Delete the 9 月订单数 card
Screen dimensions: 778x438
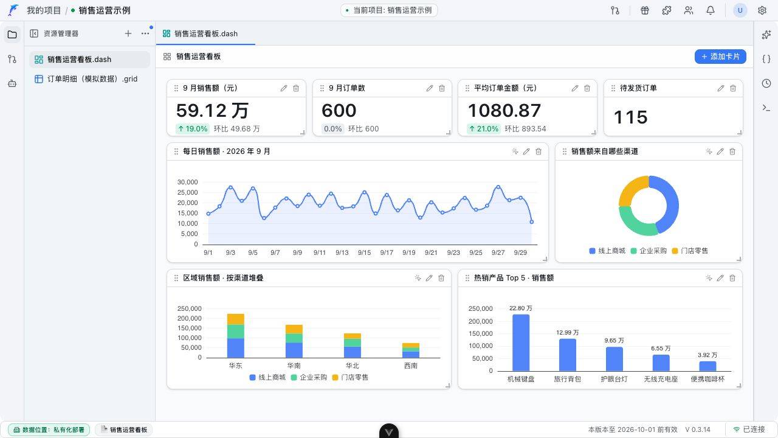[442, 88]
